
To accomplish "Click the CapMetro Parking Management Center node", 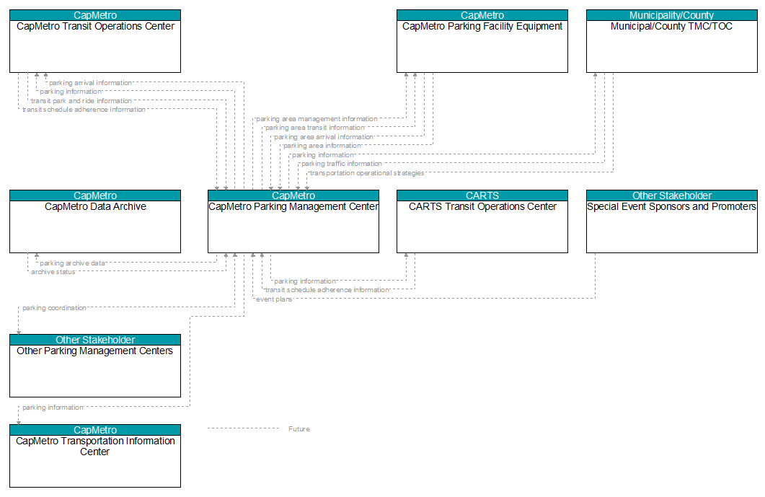I will (293, 221).
